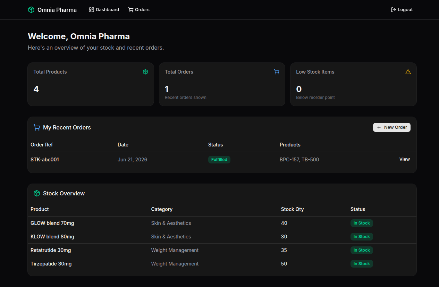This screenshot has width=439, height=287.
Task: Click the Below reorder point caption
Action: point(315,98)
